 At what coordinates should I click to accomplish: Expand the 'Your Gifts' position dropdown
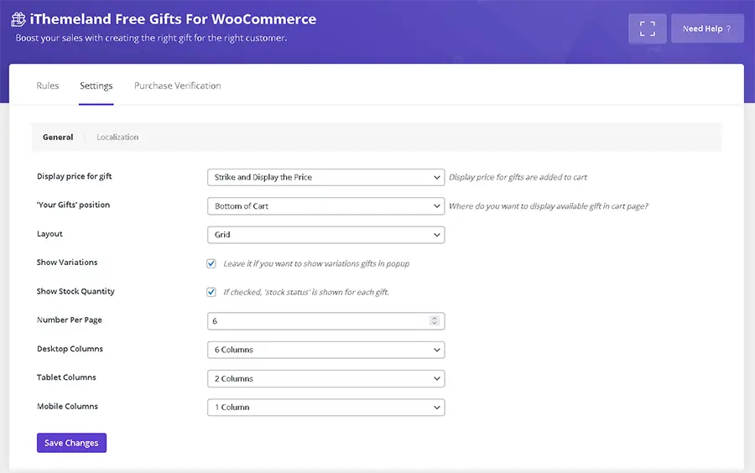click(325, 206)
